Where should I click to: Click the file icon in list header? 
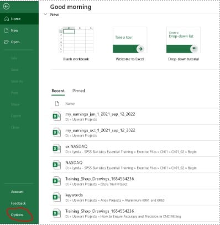(x=57, y=104)
